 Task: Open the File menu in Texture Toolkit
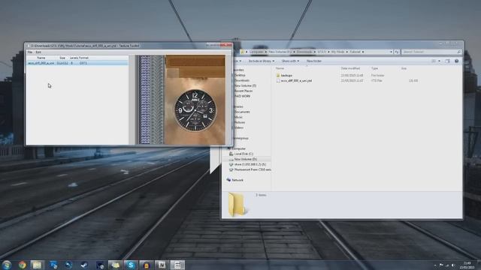[30, 52]
